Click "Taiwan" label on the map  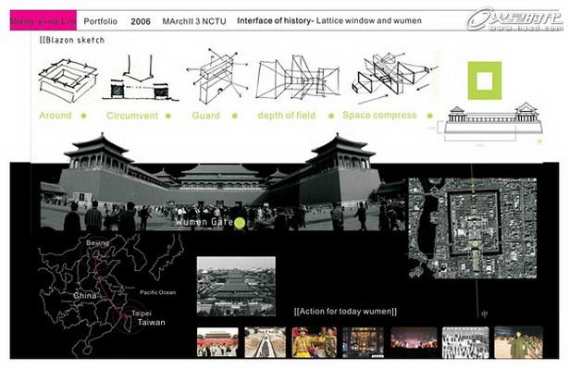(x=152, y=322)
